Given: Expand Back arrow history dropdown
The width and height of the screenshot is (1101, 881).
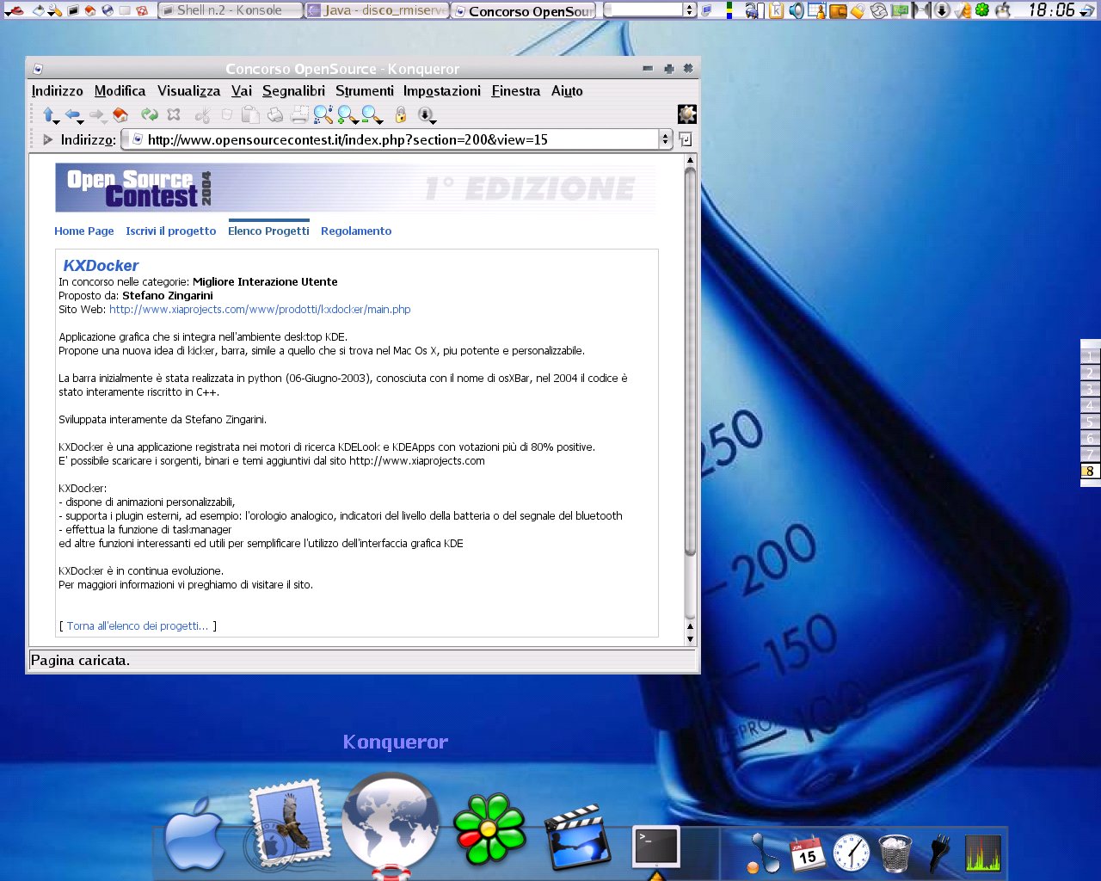Looking at the screenshot, I should (x=80, y=121).
